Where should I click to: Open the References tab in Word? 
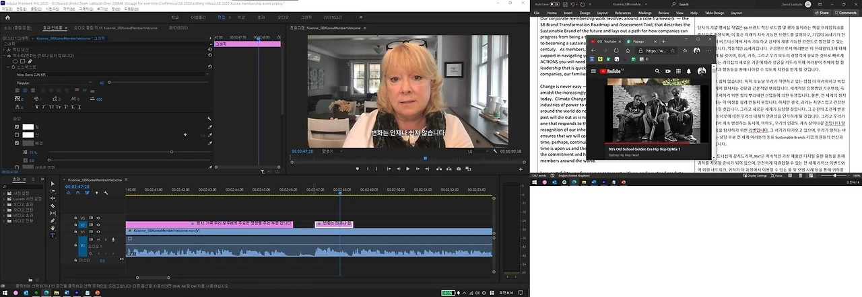pos(623,13)
